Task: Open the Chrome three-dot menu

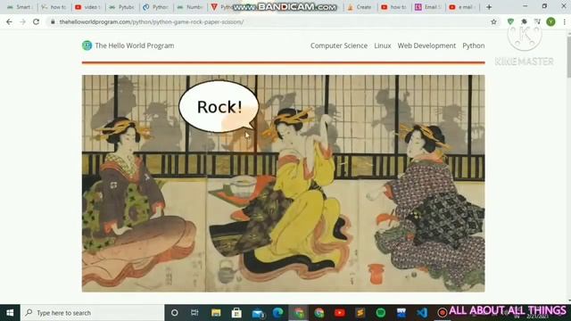Action: [565, 21]
